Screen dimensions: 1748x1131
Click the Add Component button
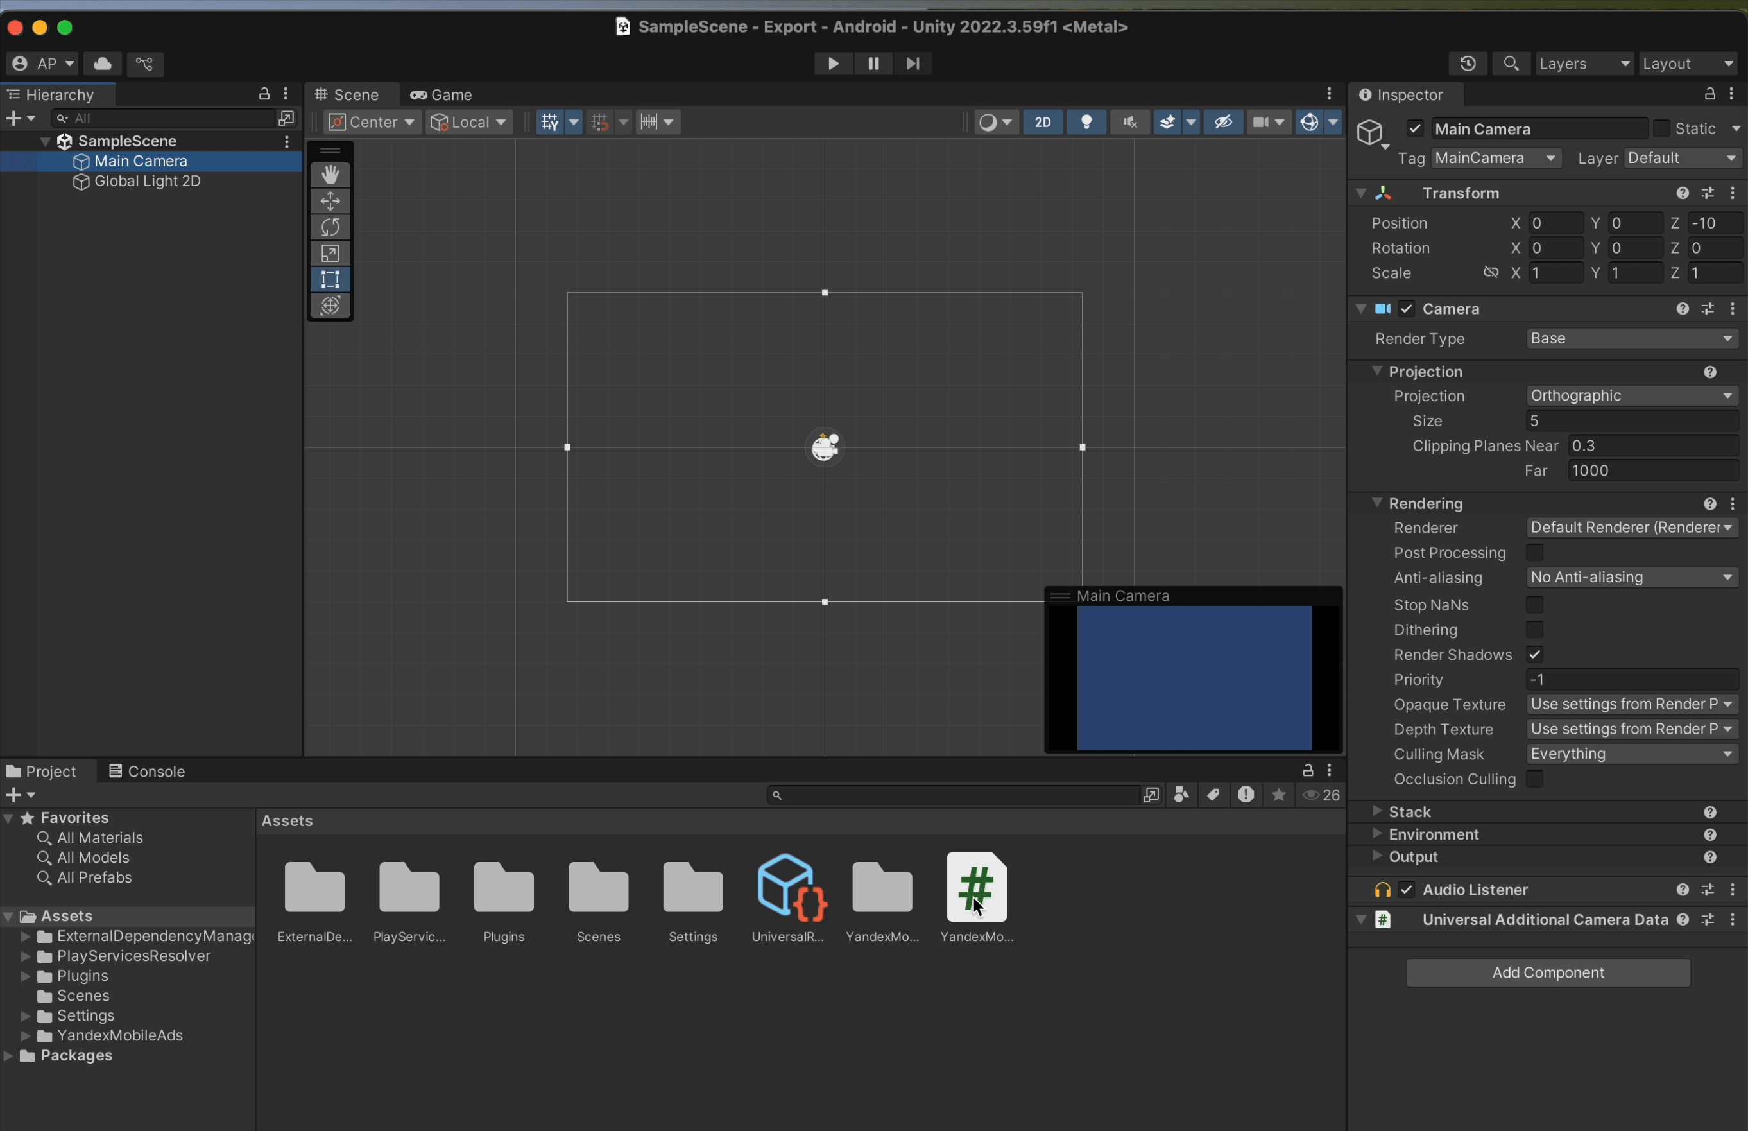pos(1548,972)
